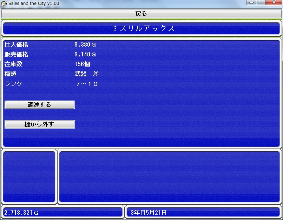The height and width of the screenshot is (220, 283).
Task: Click the 9,140G selling price value
Action: pyautogui.click(x=85, y=54)
